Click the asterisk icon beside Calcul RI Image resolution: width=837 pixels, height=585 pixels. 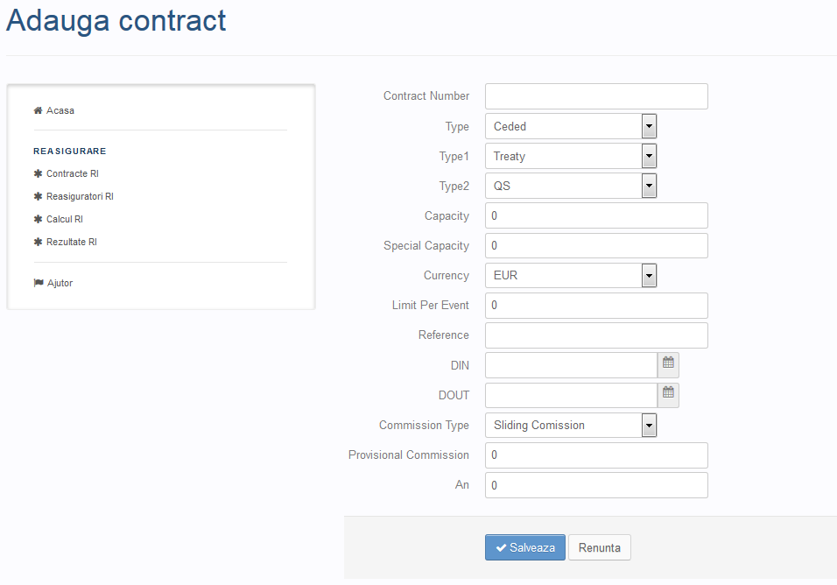coord(38,219)
